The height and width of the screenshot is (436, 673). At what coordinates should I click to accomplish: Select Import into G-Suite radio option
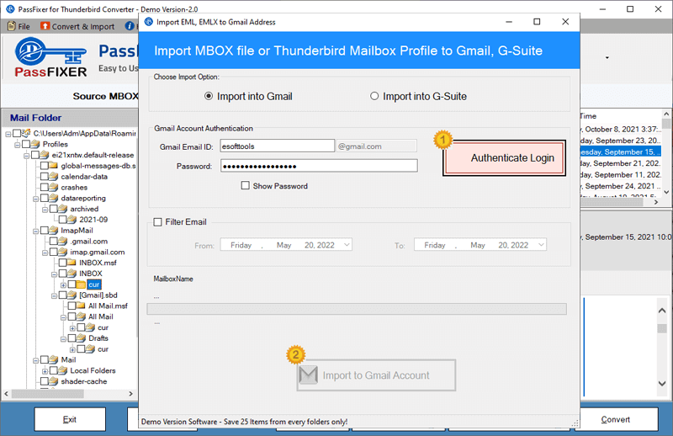(374, 96)
